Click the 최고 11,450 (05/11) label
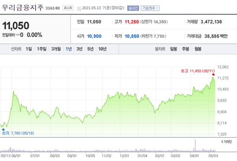237x161 pixels. [x=198, y=71]
